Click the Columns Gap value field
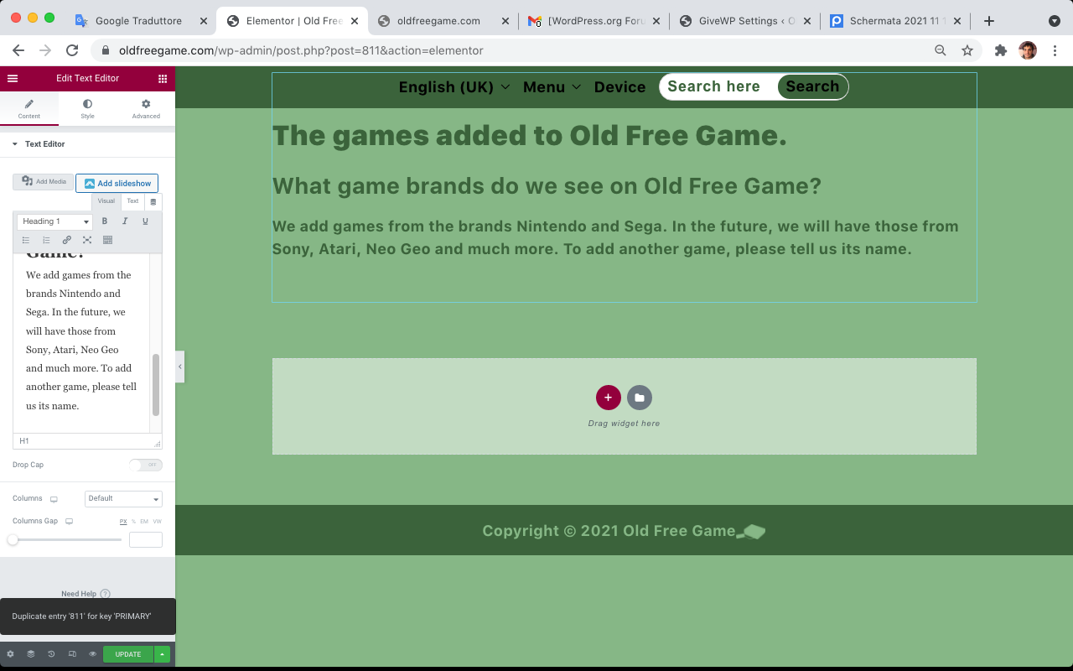Screen dimensions: 1073x671 (146, 540)
